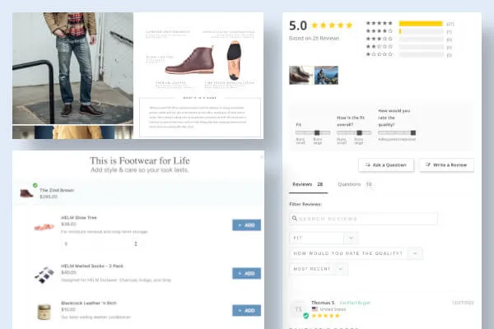Click Thomas S. reviewer name
The height and width of the screenshot is (329, 494).
[x=323, y=303]
